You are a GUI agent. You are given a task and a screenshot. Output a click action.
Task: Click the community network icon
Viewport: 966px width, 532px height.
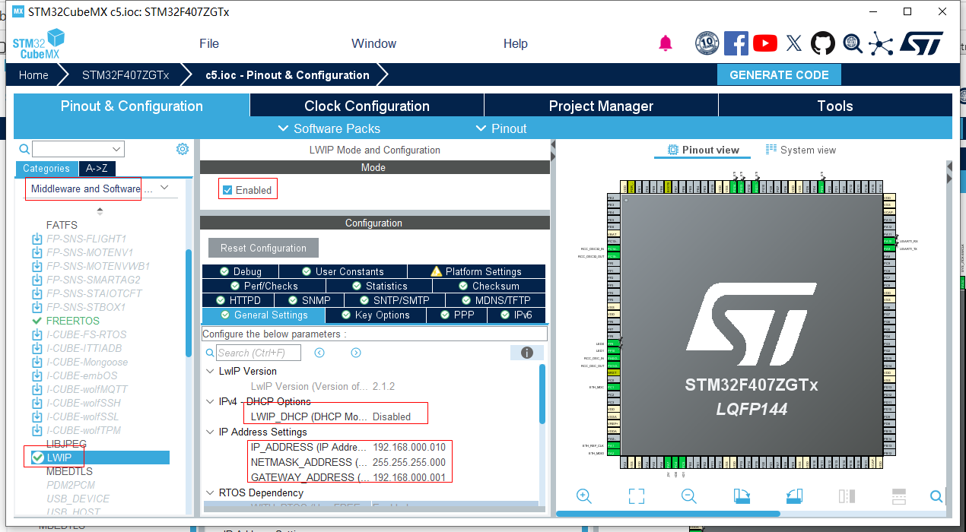(881, 43)
